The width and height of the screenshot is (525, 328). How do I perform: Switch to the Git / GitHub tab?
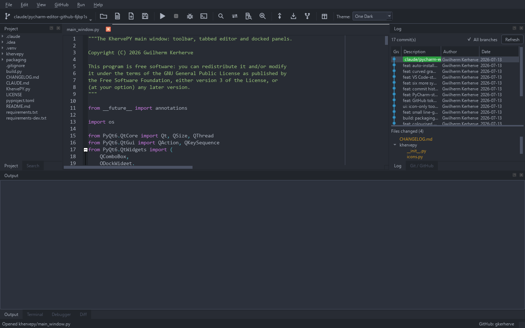click(x=422, y=166)
